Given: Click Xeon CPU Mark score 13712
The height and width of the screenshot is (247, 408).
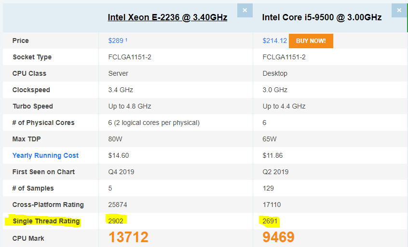Looking at the screenshot, I should pyautogui.click(x=128, y=237).
